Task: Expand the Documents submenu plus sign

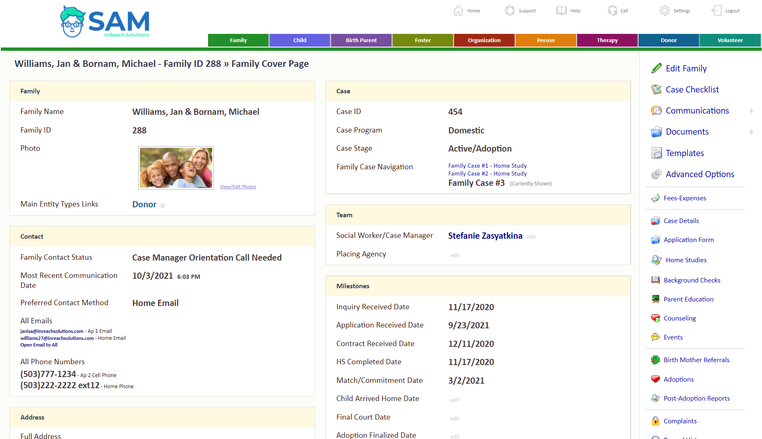Action: click(752, 132)
